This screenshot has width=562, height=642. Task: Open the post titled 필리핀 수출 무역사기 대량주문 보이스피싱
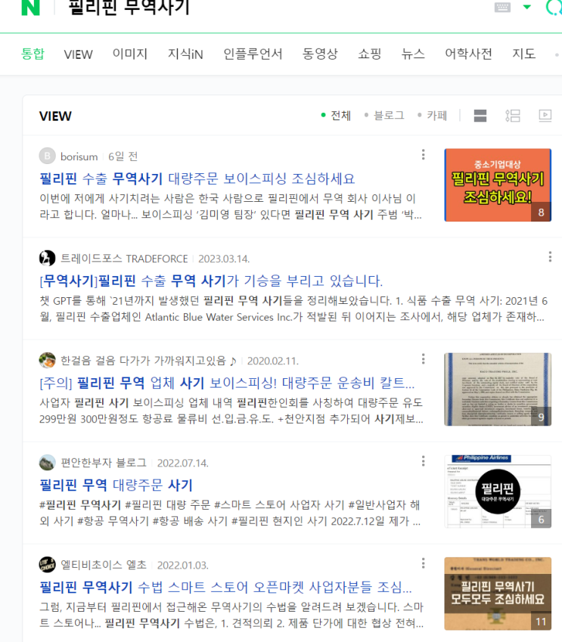[x=197, y=178]
